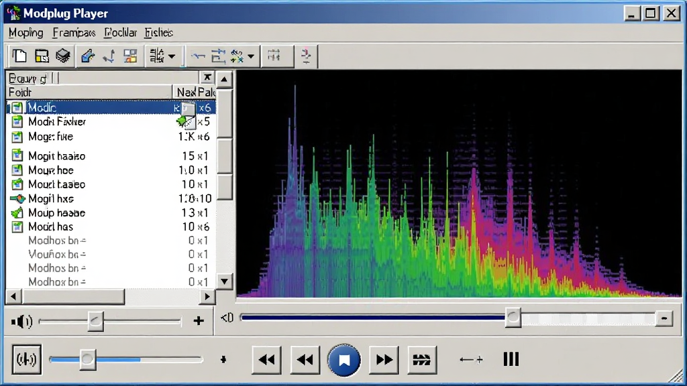Click the file icon beside Mogit haaiso
This screenshot has width=687, height=386.
pos(17,155)
